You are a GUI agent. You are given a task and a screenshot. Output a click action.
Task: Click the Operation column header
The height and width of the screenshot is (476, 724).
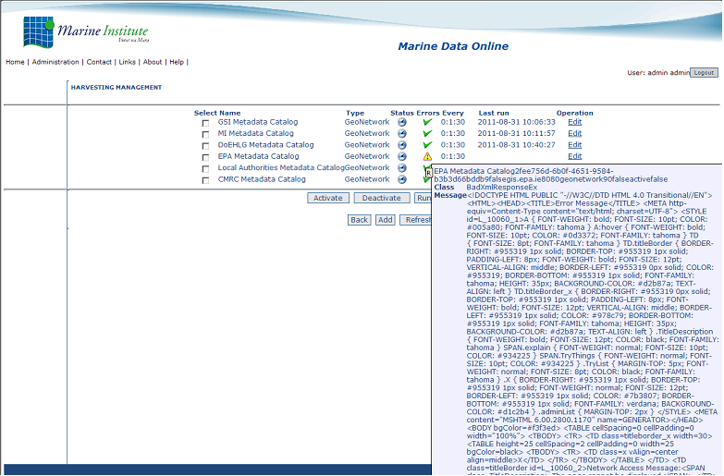(x=574, y=113)
